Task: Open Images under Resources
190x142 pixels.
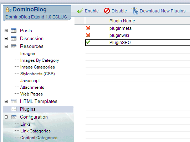Action: point(27,54)
